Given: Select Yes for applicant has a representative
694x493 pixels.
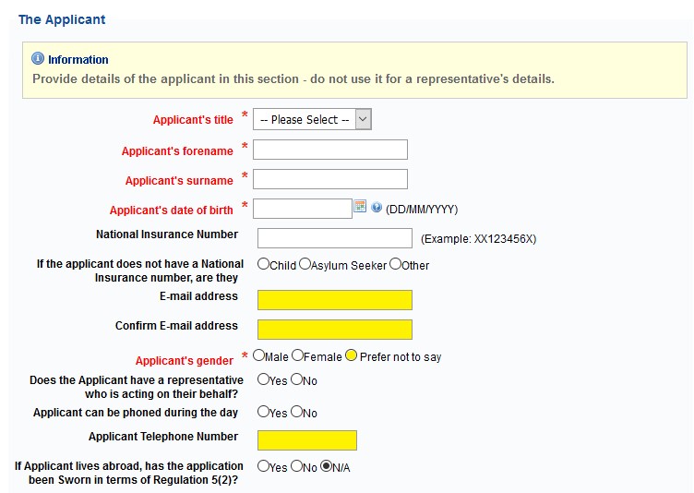Looking at the screenshot, I should 263,379.
